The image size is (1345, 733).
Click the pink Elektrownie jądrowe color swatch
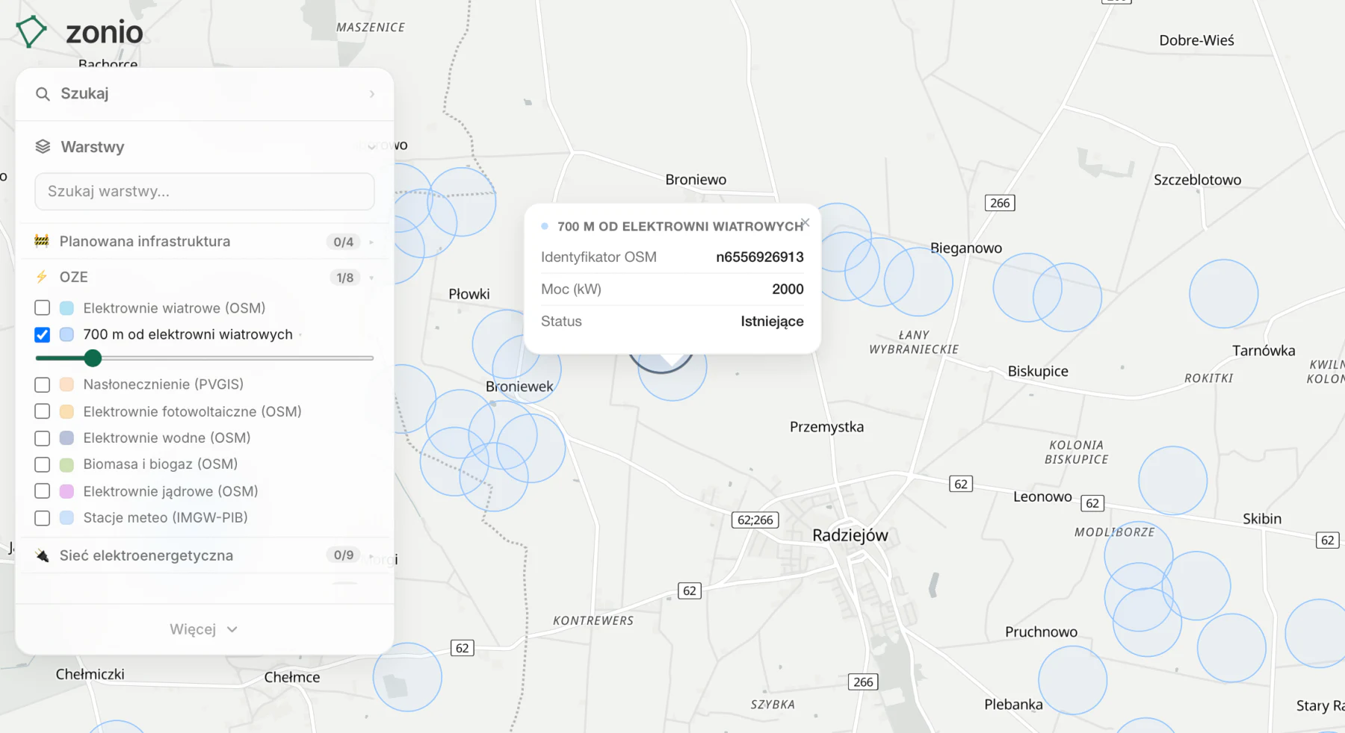pos(67,491)
